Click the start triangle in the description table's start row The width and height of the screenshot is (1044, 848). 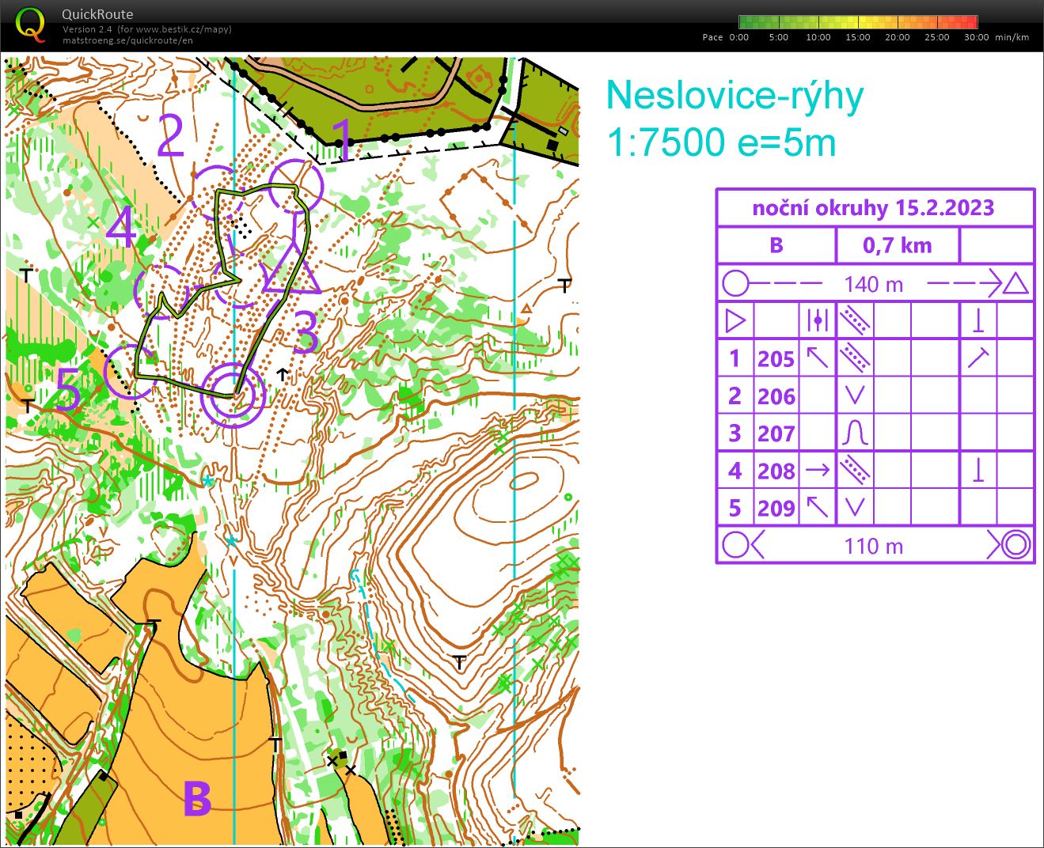pos(735,321)
